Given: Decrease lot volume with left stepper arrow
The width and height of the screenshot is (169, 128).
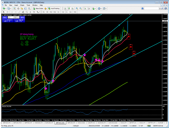Looking at the screenshot, I should [9, 17].
